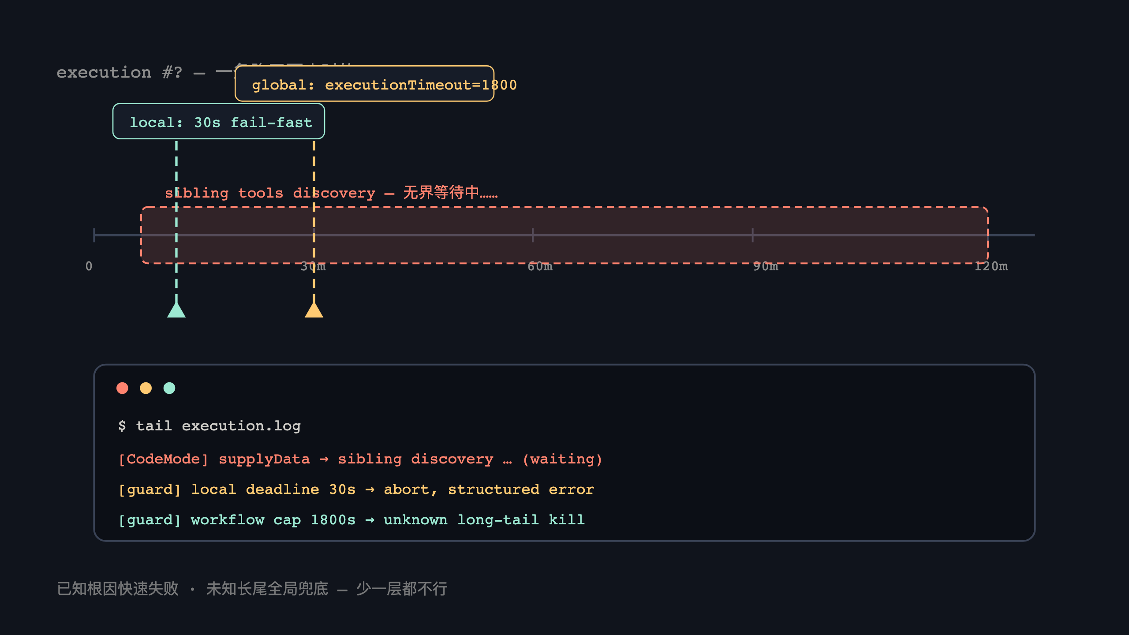Select the orange triangle marker at 30m
Image resolution: width=1129 pixels, height=635 pixels.
pyautogui.click(x=314, y=310)
